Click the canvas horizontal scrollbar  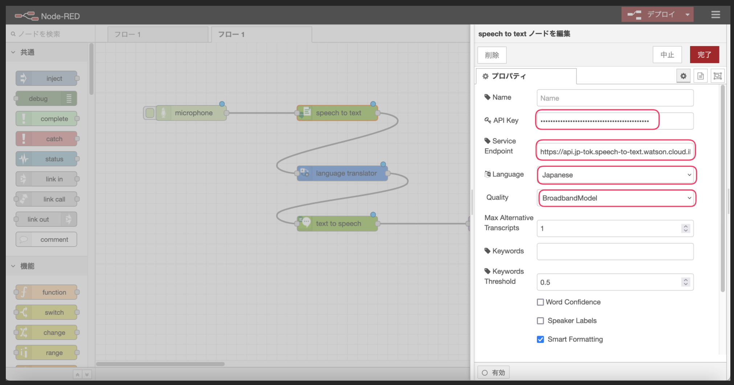point(160,364)
